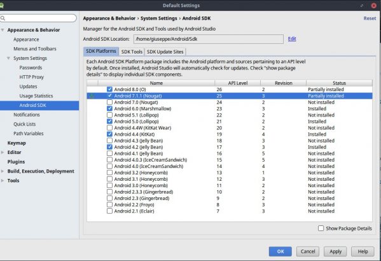381x261 pixels.
Task: Check Android 7.0 (Nougat) checkbox
Action: 109,102
